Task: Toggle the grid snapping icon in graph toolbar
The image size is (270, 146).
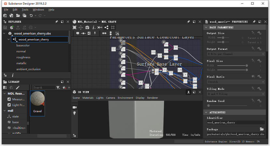Action: click(113, 27)
